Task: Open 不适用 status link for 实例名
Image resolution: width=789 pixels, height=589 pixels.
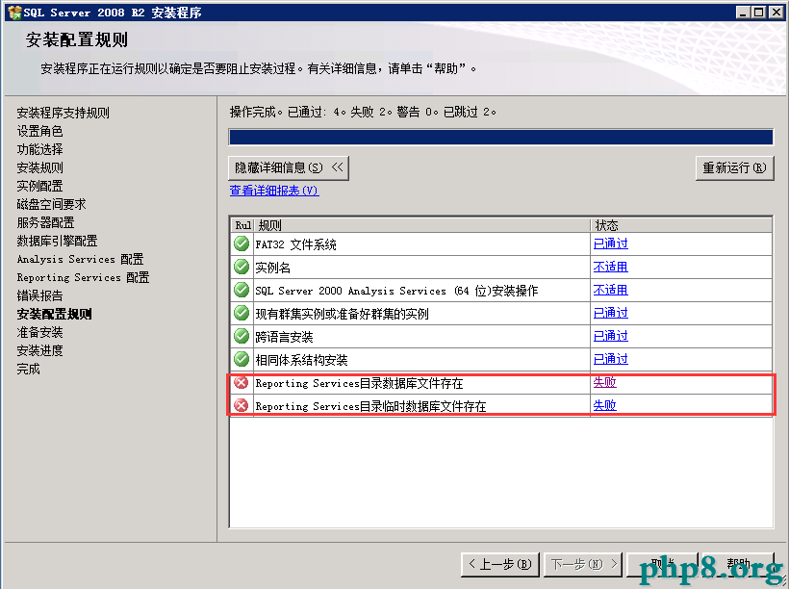Action: tap(610, 267)
